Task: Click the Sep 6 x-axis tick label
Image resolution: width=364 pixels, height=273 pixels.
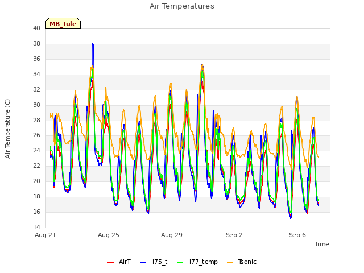Action: (297, 235)
